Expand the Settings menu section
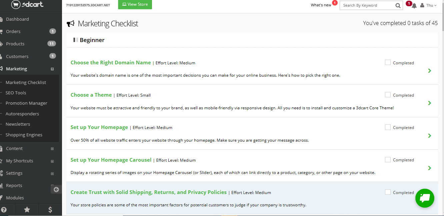The image size is (444, 216). coord(52,173)
